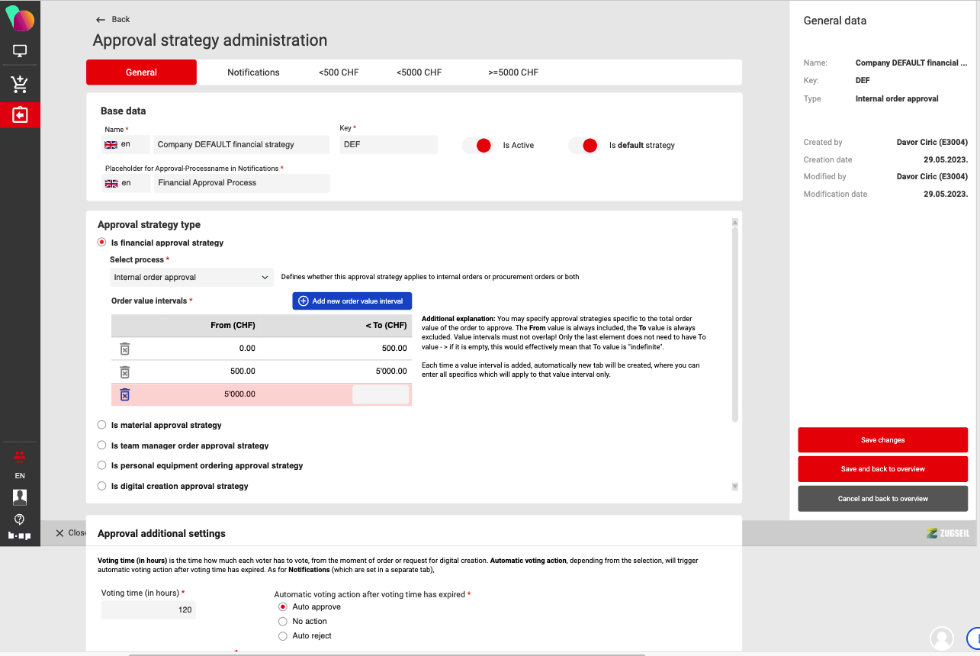Click the Voting time hours field
This screenshot has height=656, width=980.
[x=148, y=610]
